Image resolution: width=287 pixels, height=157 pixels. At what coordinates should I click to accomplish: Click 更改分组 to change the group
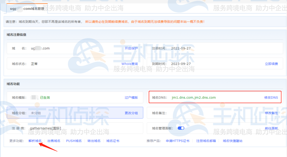131,113
